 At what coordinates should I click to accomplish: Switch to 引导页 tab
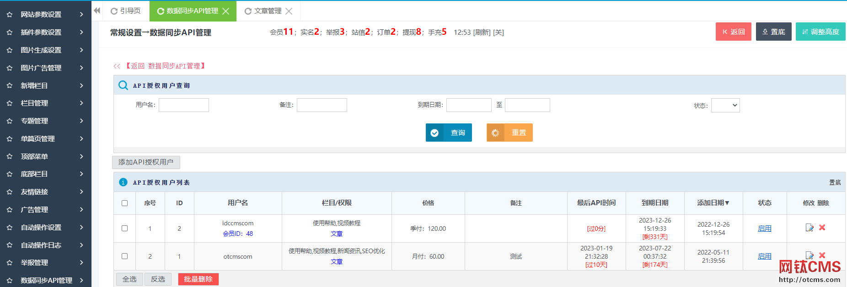pyautogui.click(x=126, y=11)
